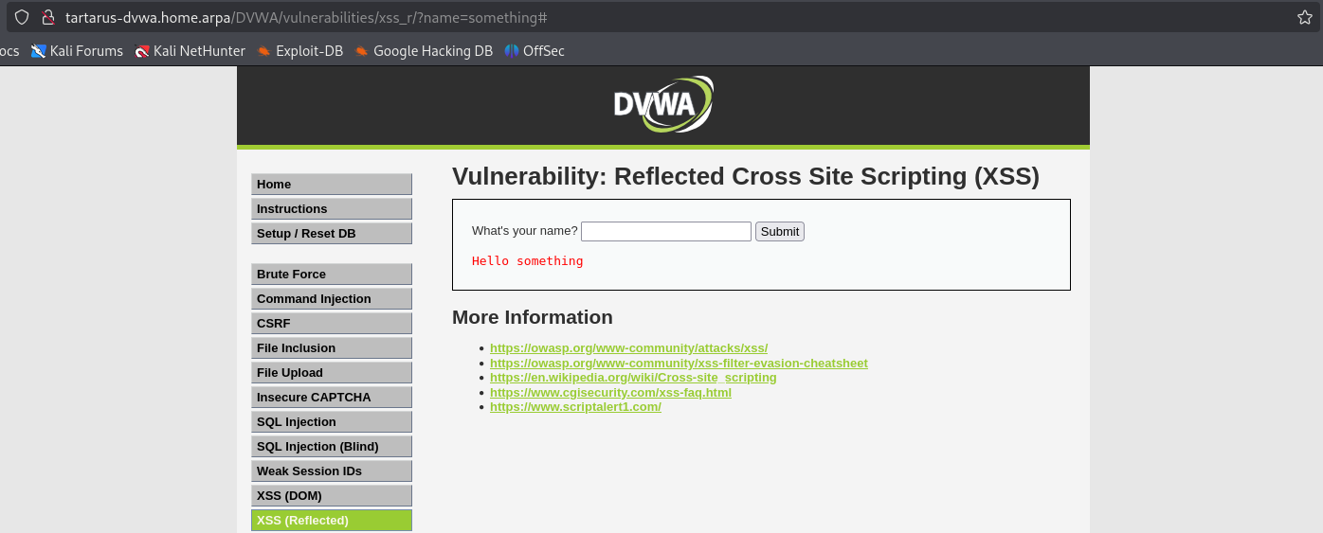
Task: Open Google Hacking DB bookmark
Action: pos(424,51)
